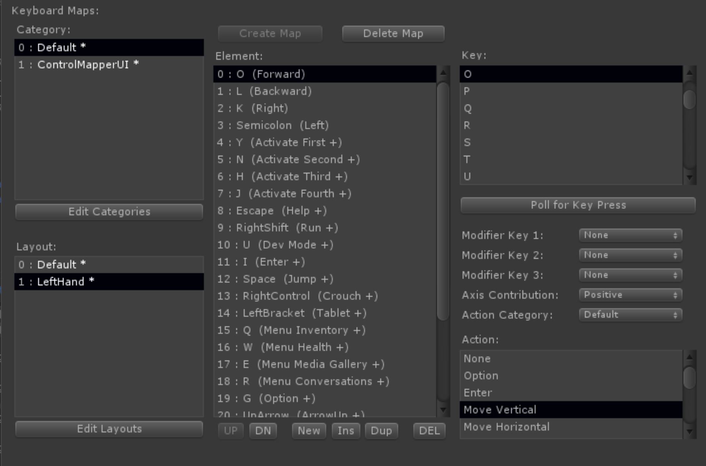This screenshot has height=466, width=706.
Task: Choose key Q in the Key list
Action: tap(531, 108)
